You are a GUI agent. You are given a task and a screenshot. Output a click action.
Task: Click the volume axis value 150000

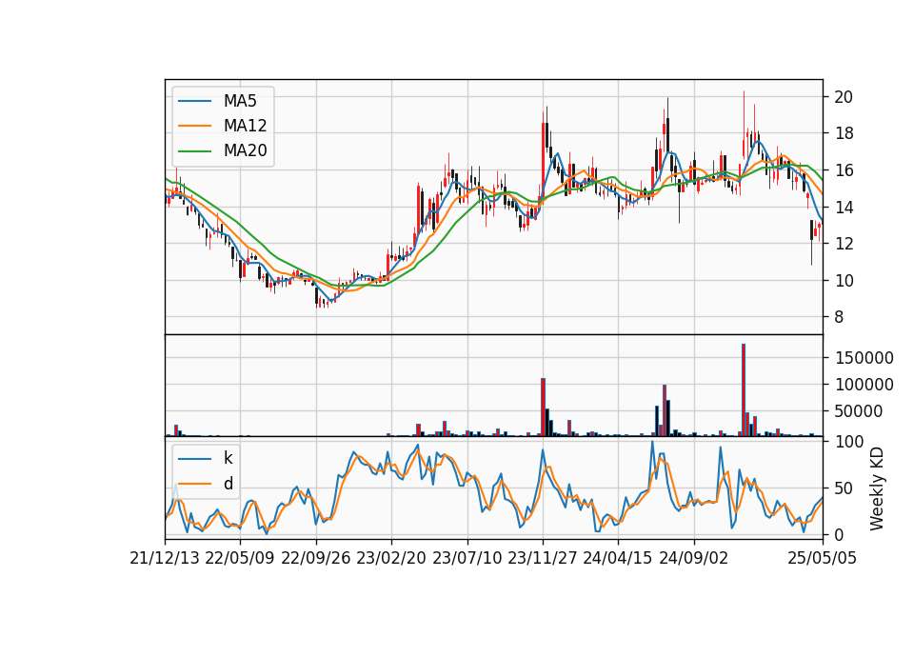pyautogui.click(x=864, y=358)
